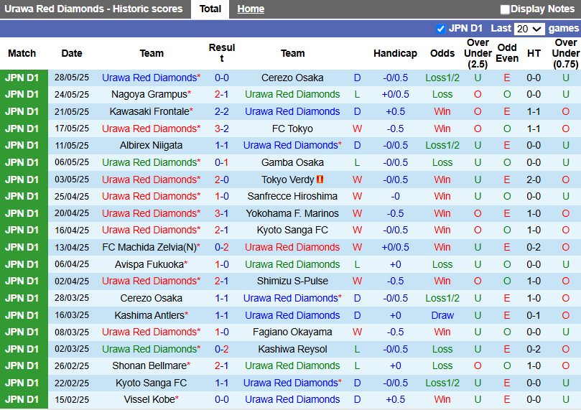581x410 pixels.
Task: Open FC Tokyo team link
Action: (292, 129)
